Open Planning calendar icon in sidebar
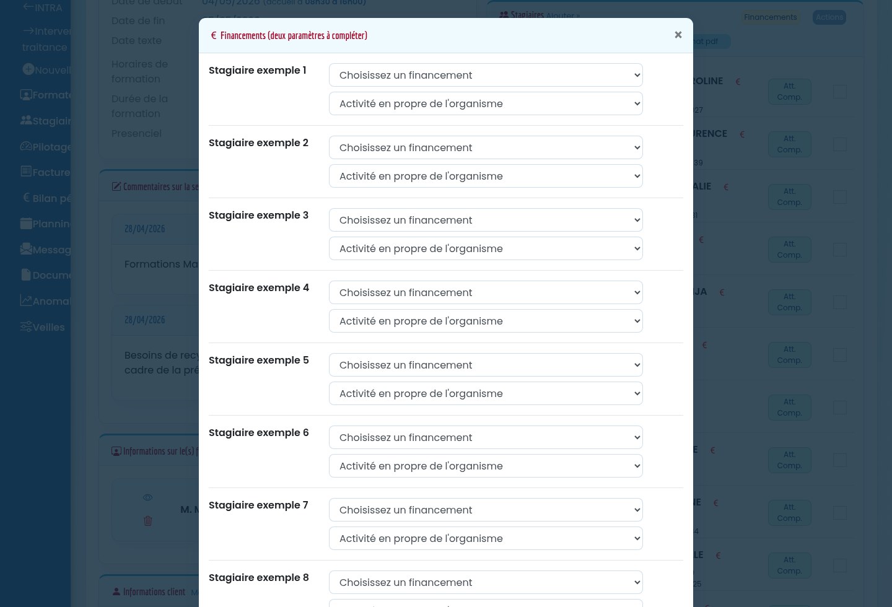This screenshot has width=892, height=607. pos(26,224)
